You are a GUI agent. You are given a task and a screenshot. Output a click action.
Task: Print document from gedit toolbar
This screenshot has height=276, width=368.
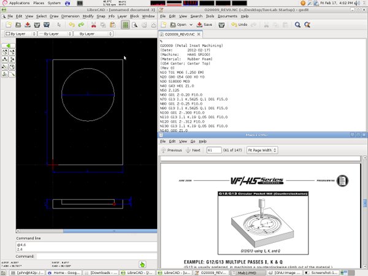[221, 25]
